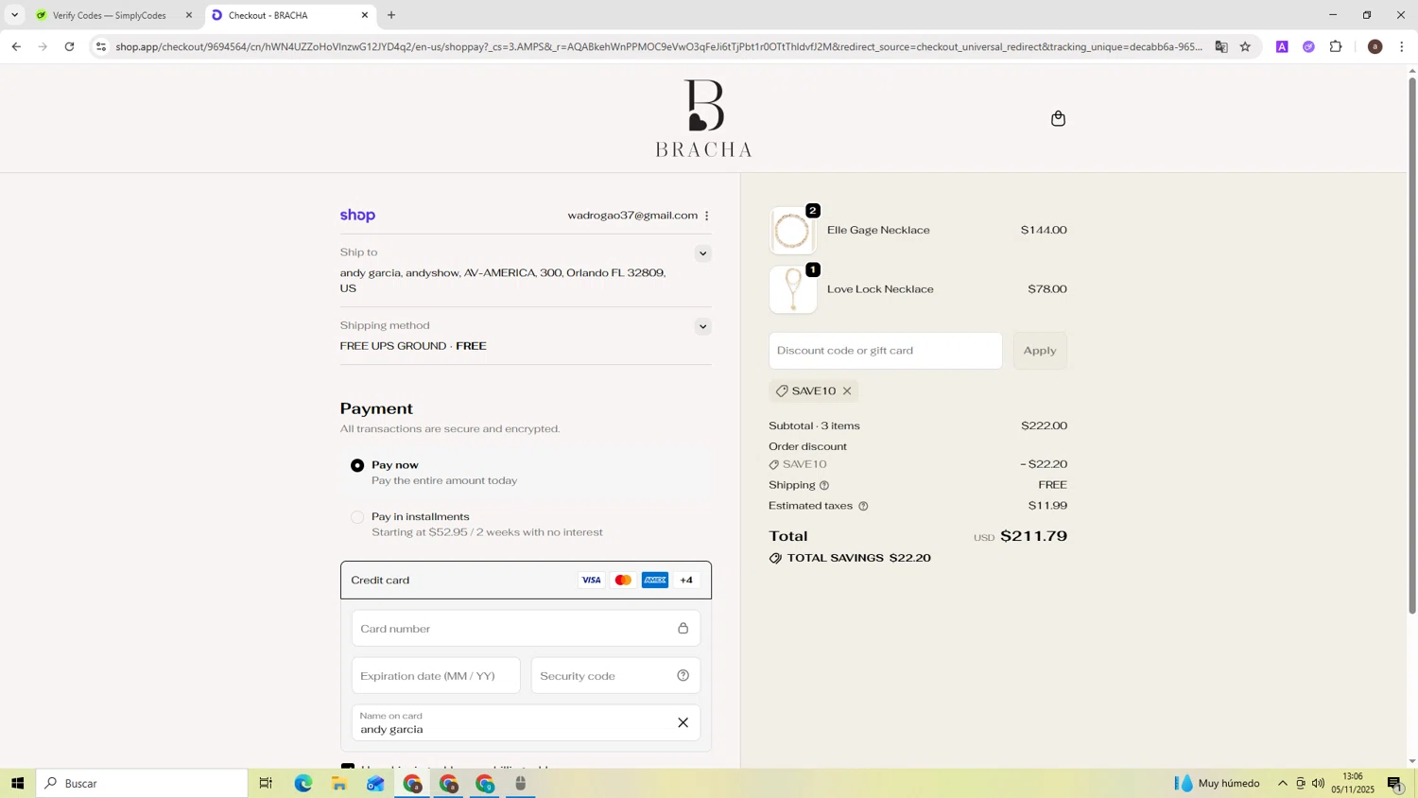Viewport: 1418px width, 798px height.
Task: Focus the Discount code or gift card field
Action: (x=885, y=351)
